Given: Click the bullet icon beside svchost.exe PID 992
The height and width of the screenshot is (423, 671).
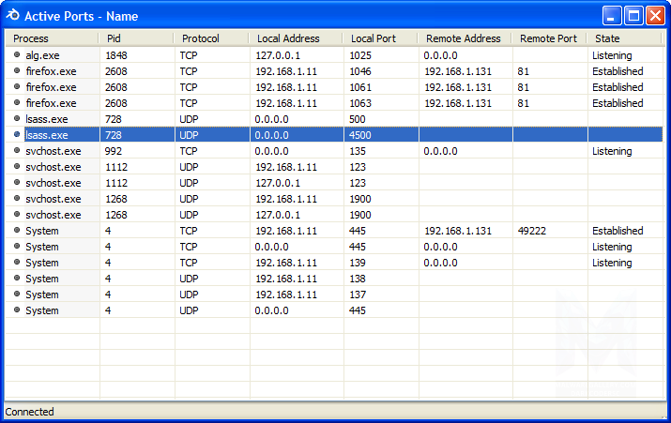Looking at the screenshot, I should 16,151.
